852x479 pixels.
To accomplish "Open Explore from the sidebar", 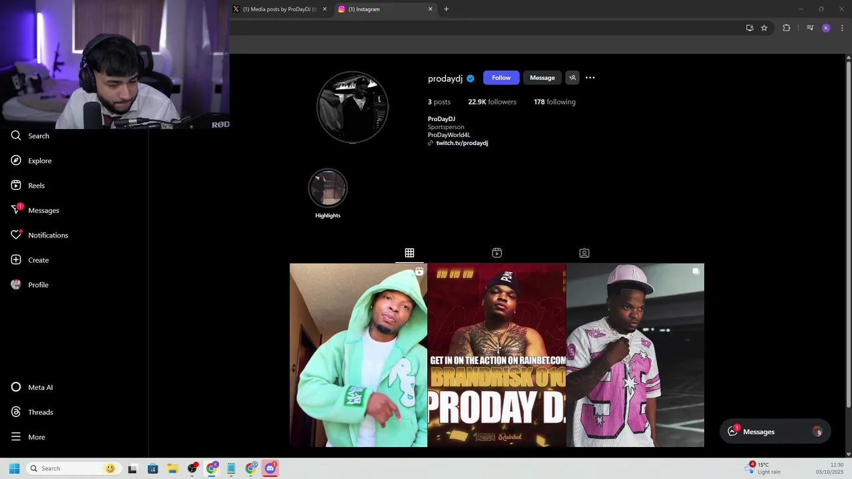I will (31, 160).
